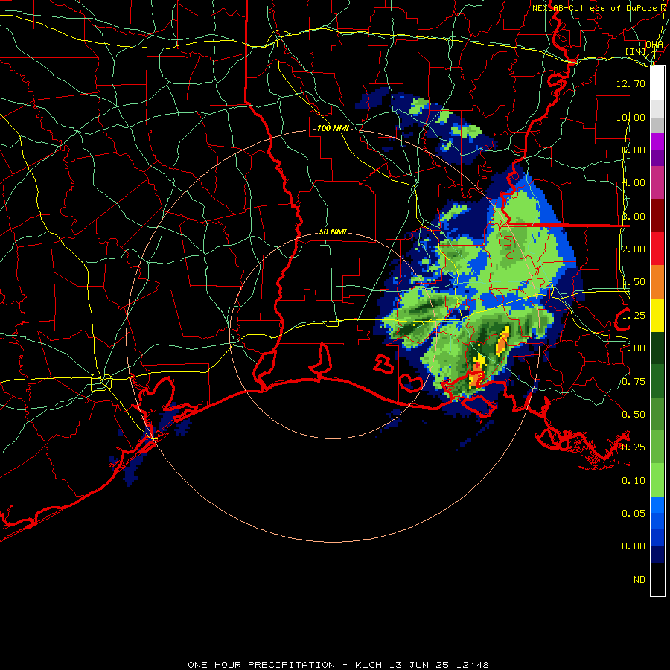Select the 0.75 scale value

[x=634, y=382]
